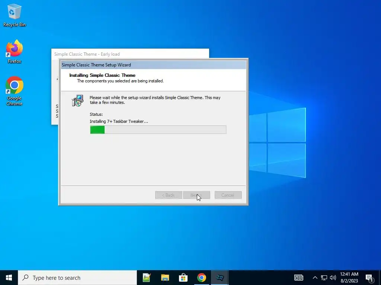Open network status tray icon

pyautogui.click(x=324, y=278)
